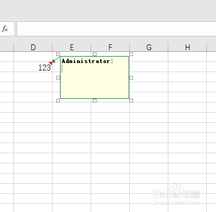The image size is (216, 212).
Task: Click the Administrator: text in comment
Action: pos(87,61)
